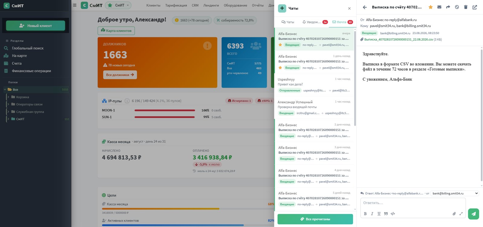483x227 pixels.
Task: Delete the opened email with trash icon
Action: pos(465,7)
